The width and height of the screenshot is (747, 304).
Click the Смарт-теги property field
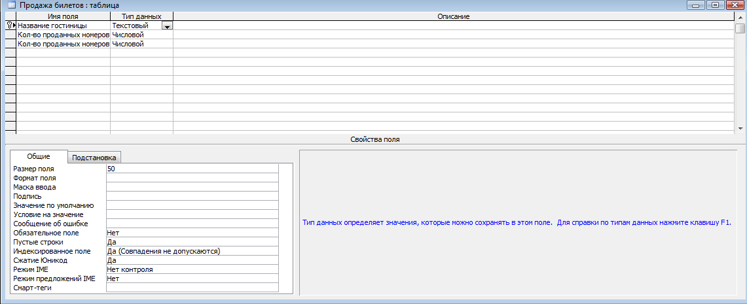click(192, 288)
